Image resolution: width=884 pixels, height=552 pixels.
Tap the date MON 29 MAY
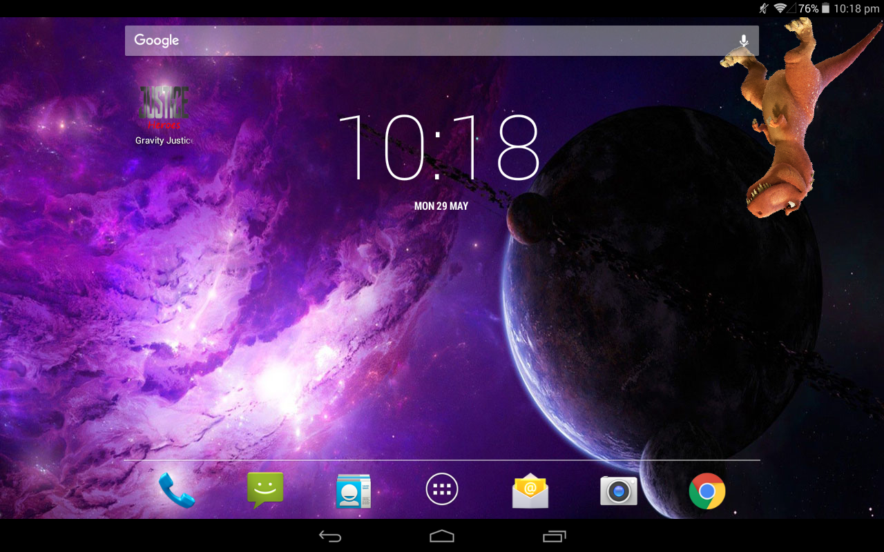point(441,206)
